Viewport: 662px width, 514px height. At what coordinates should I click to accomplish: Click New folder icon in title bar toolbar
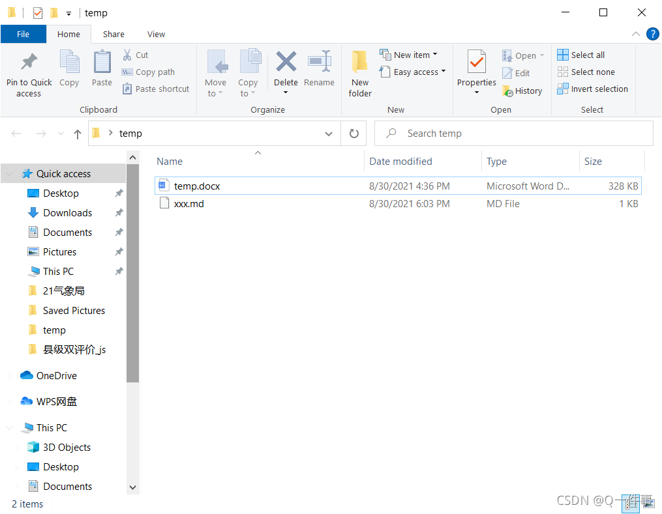coord(54,13)
